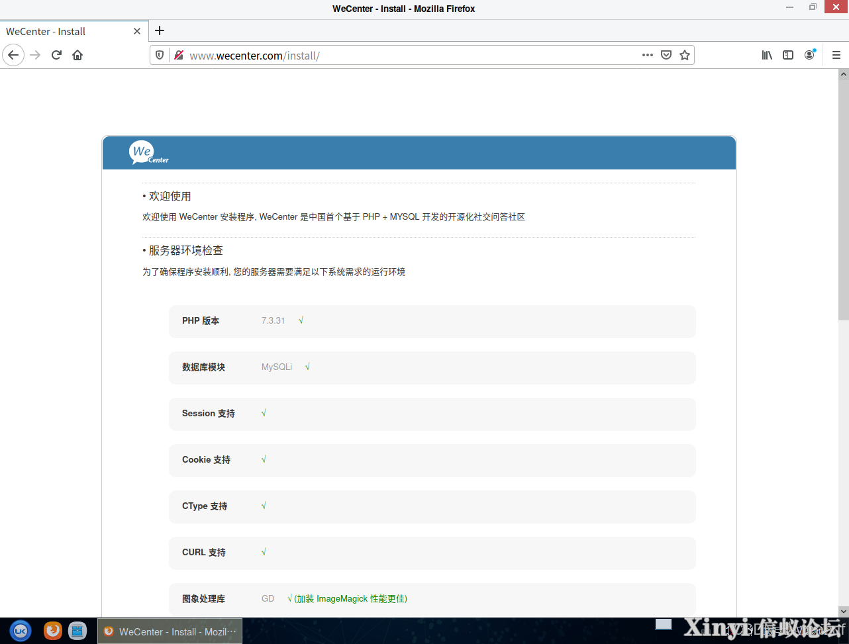Image resolution: width=849 pixels, height=644 pixels.
Task: Click the CURL 支持 row label
Action: [x=204, y=552]
